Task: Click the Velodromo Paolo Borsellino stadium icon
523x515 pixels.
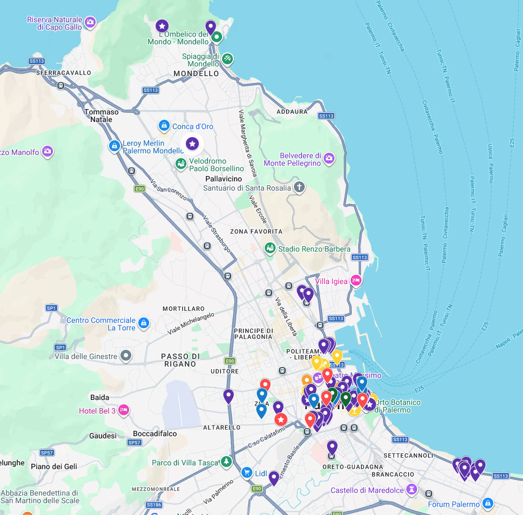Action: (x=181, y=164)
